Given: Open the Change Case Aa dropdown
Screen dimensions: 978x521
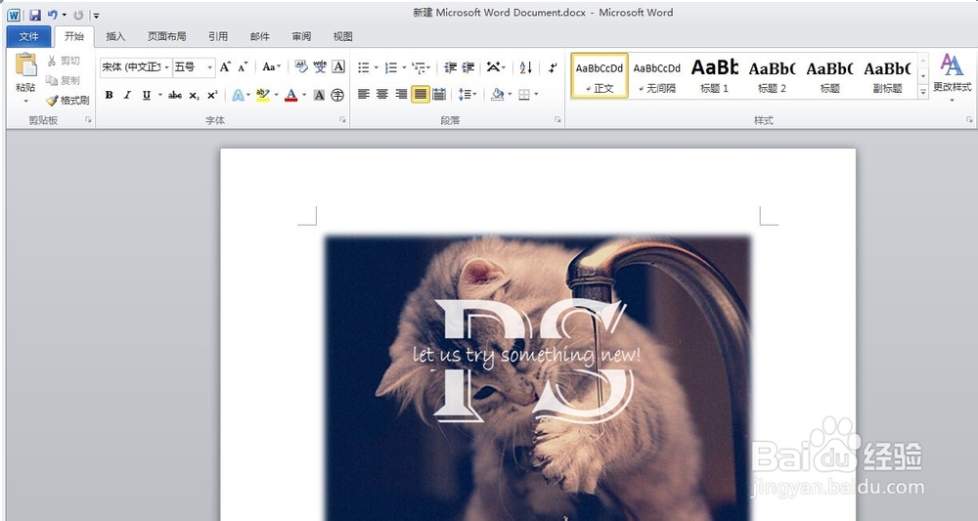Looking at the screenshot, I should (271, 66).
